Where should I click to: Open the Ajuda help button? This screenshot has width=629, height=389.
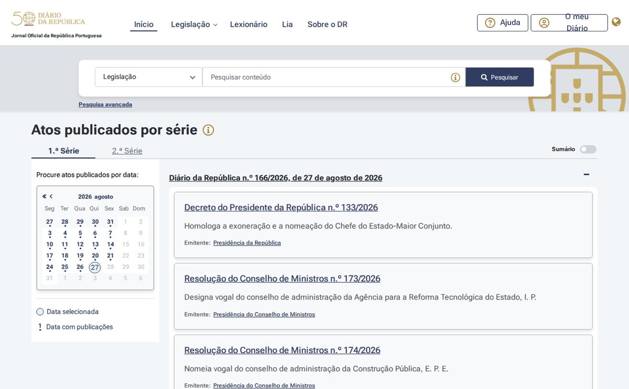[x=503, y=23]
